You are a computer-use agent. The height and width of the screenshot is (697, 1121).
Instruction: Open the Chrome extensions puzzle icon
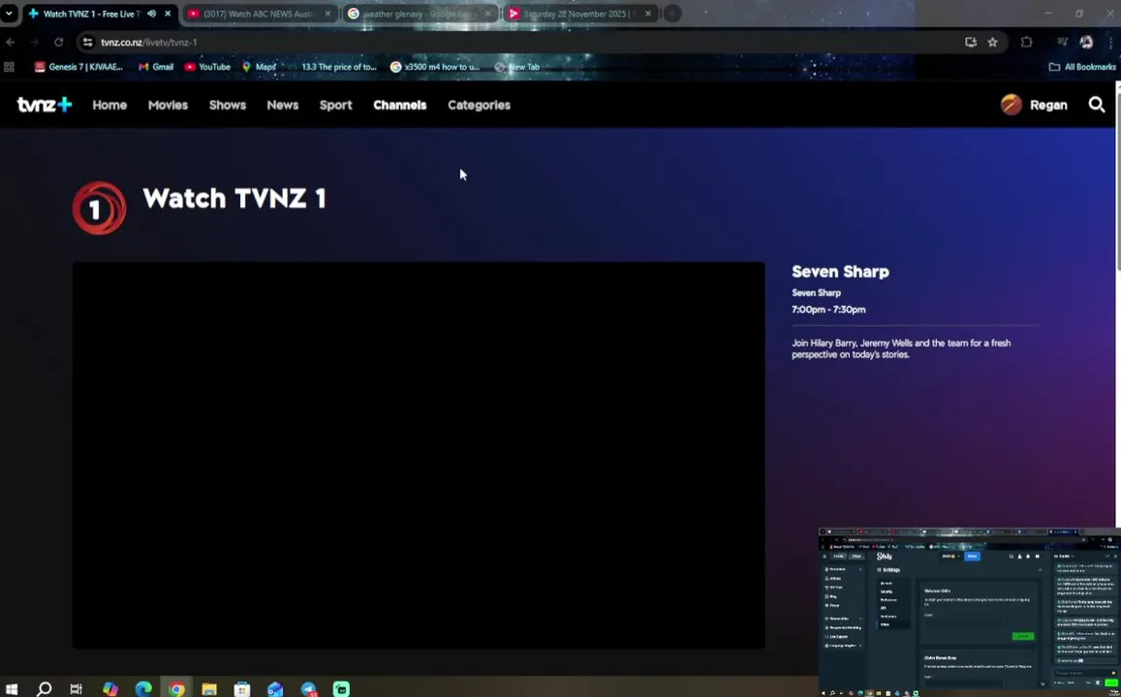click(1027, 43)
